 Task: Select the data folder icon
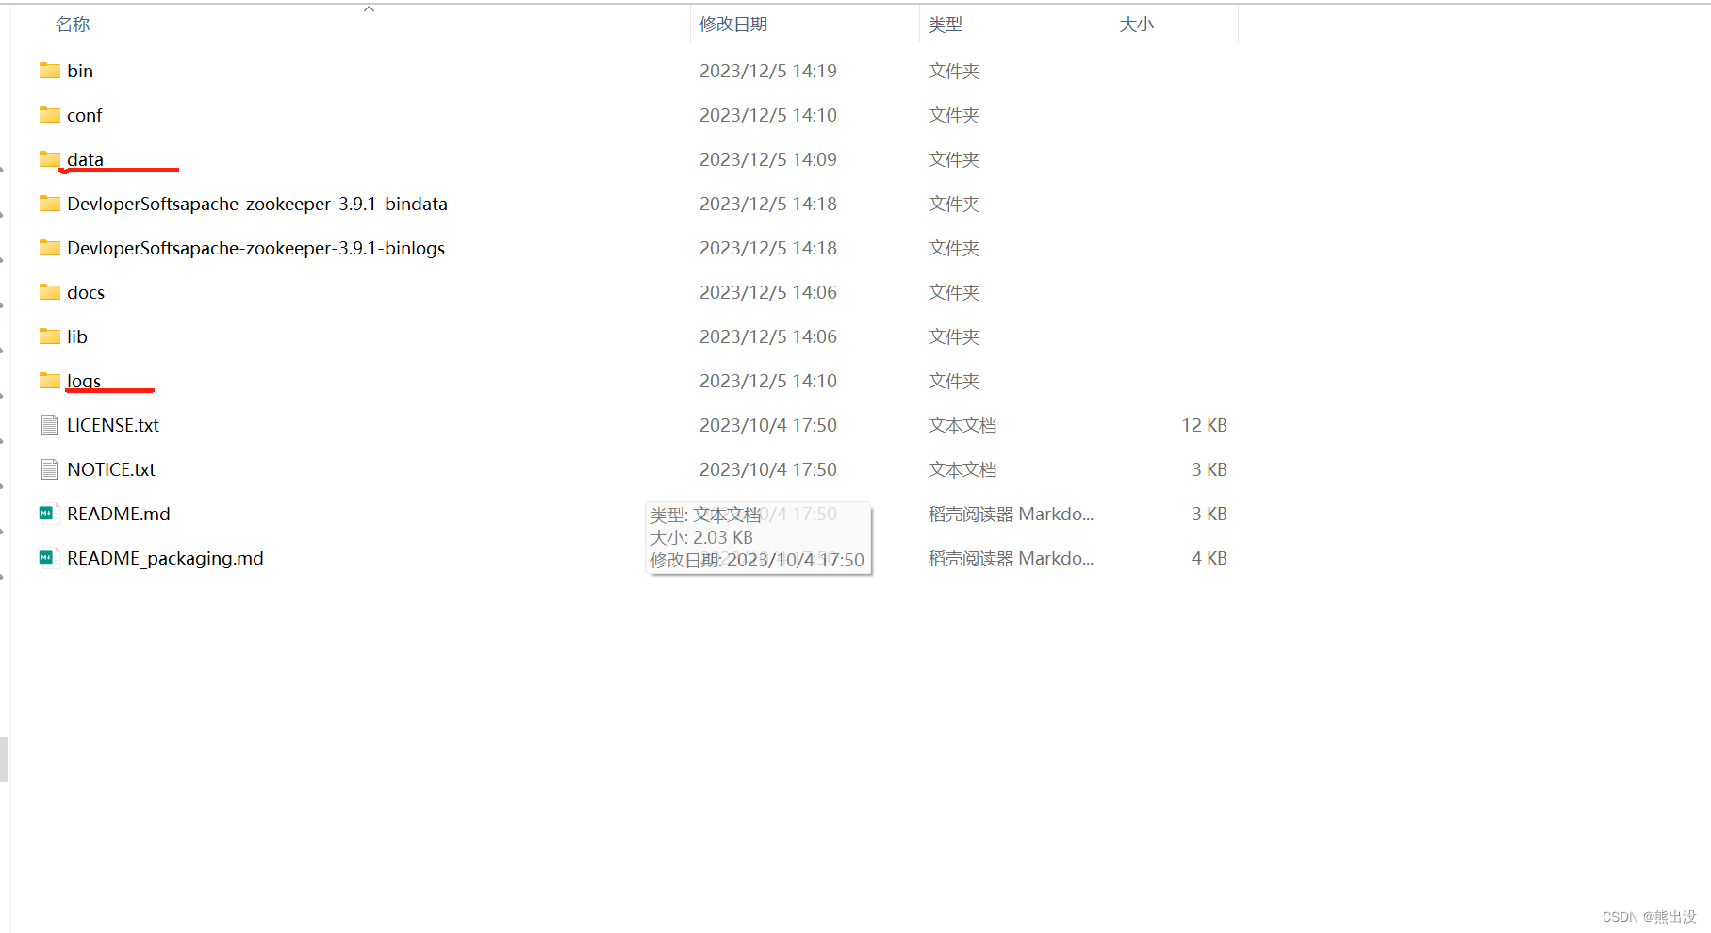tap(50, 159)
